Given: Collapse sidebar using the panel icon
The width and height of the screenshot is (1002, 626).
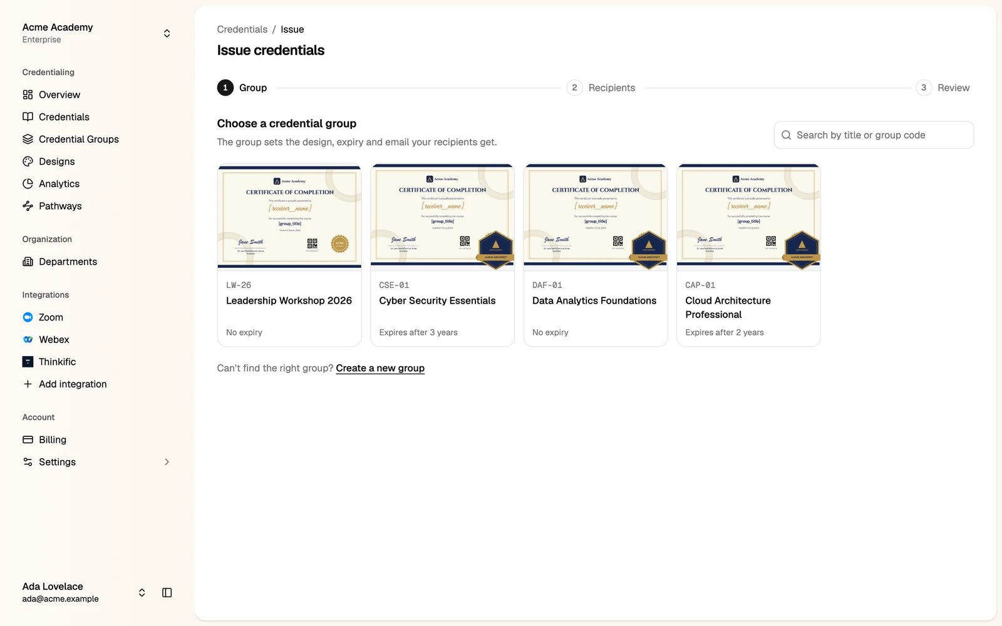Looking at the screenshot, I should [x=167, y=593].
